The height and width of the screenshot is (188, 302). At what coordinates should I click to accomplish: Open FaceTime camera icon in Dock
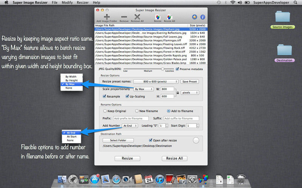(127, 180)
